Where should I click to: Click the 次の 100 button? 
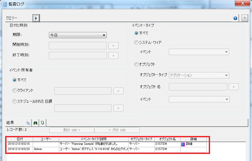117,130
